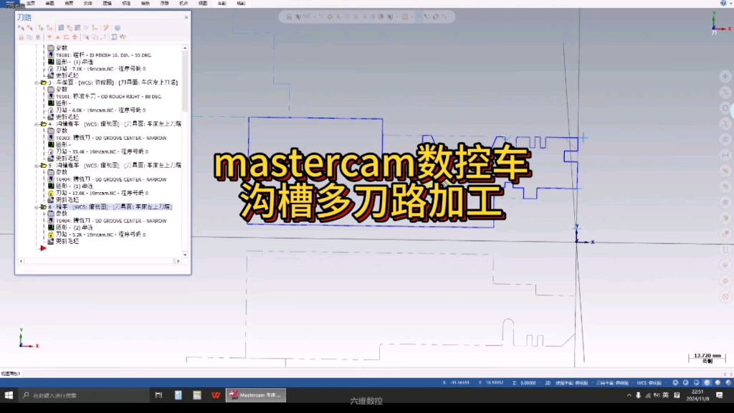Viewport: 734px width, 413px height.
Task: Move the insert arrow down one item
Action: coord(49,37)
